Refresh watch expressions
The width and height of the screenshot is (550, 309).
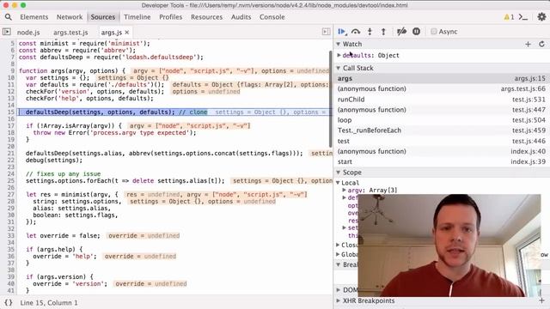pos(541,44)
